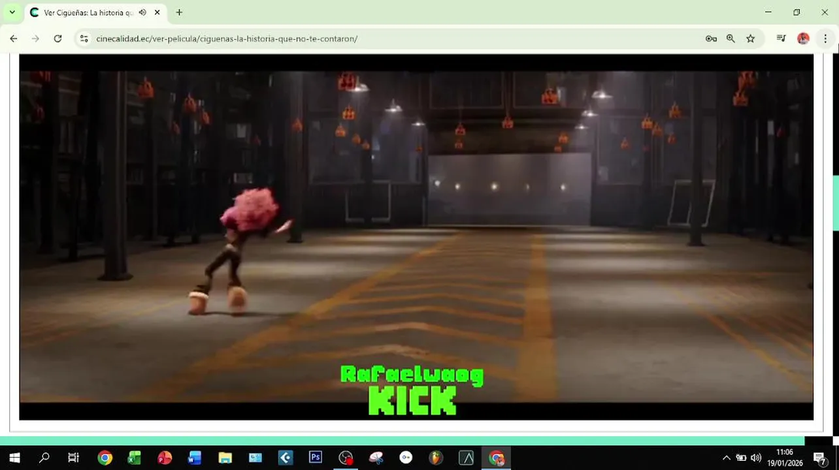Open the notification center icon
839x470 pixels.
coord(819,458)
